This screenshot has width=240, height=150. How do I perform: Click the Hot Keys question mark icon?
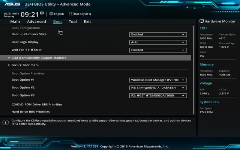click(x=71, y=14)
